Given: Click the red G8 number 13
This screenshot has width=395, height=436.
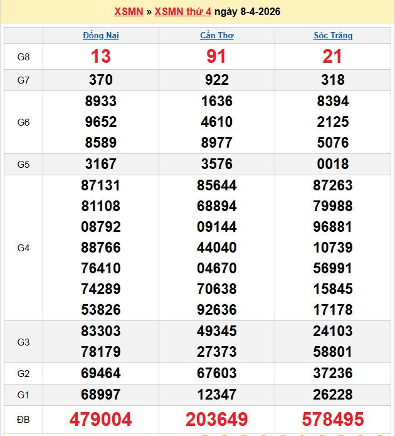Looking at the screenshot, I should (100, 57).
